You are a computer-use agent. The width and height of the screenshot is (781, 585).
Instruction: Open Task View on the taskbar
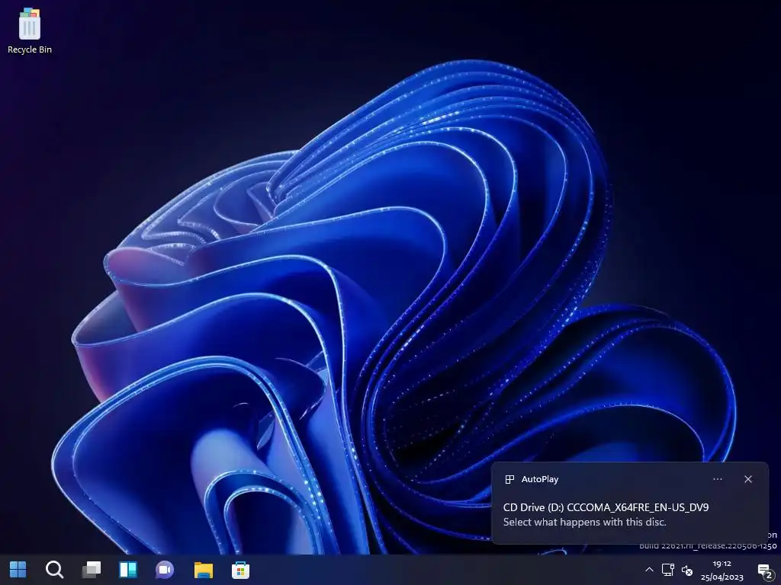point(92,570)
